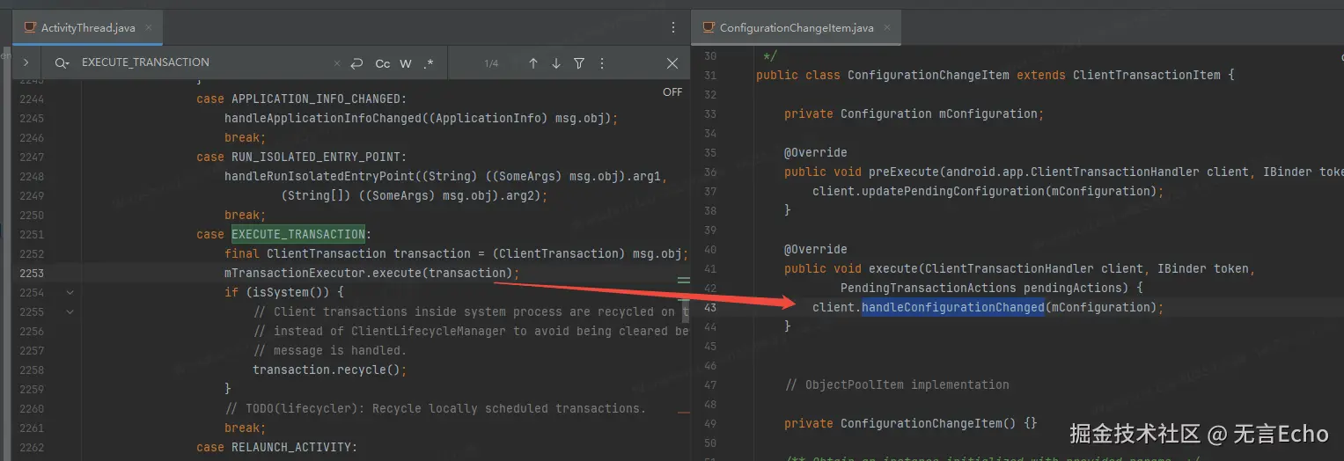
Task: Close the ActivityThread.java tab
Action: pyautogui.click(x=151, y=28)
